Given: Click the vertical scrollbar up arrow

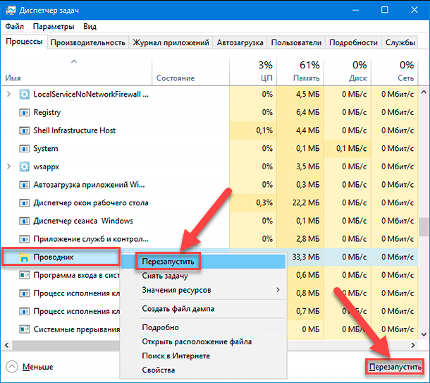Looking at the screenshot, I should point(424,92).
